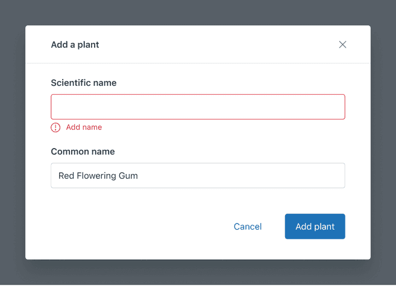Click the lighter strip at the screen bottom
The width and height of the screenshot is (396, 290).
(198, 288)
